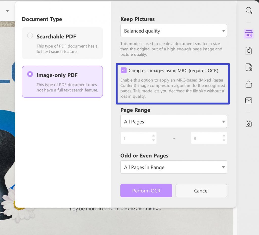Disable the Compress images using MRC checkbox
Viewport: 259px width, 235px height.
point(123,71)
